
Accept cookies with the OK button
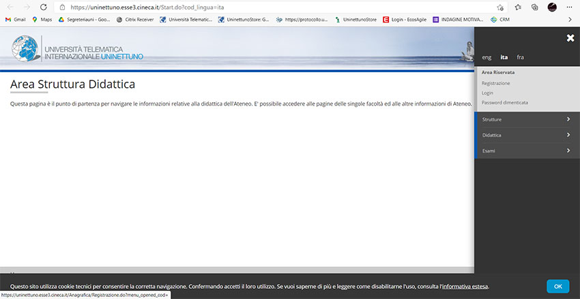point(557,286)
